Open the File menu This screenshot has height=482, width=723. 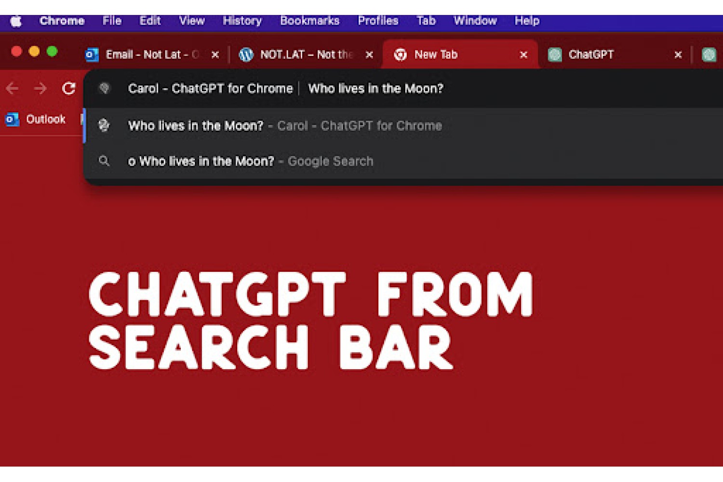[x=112, y=21]
